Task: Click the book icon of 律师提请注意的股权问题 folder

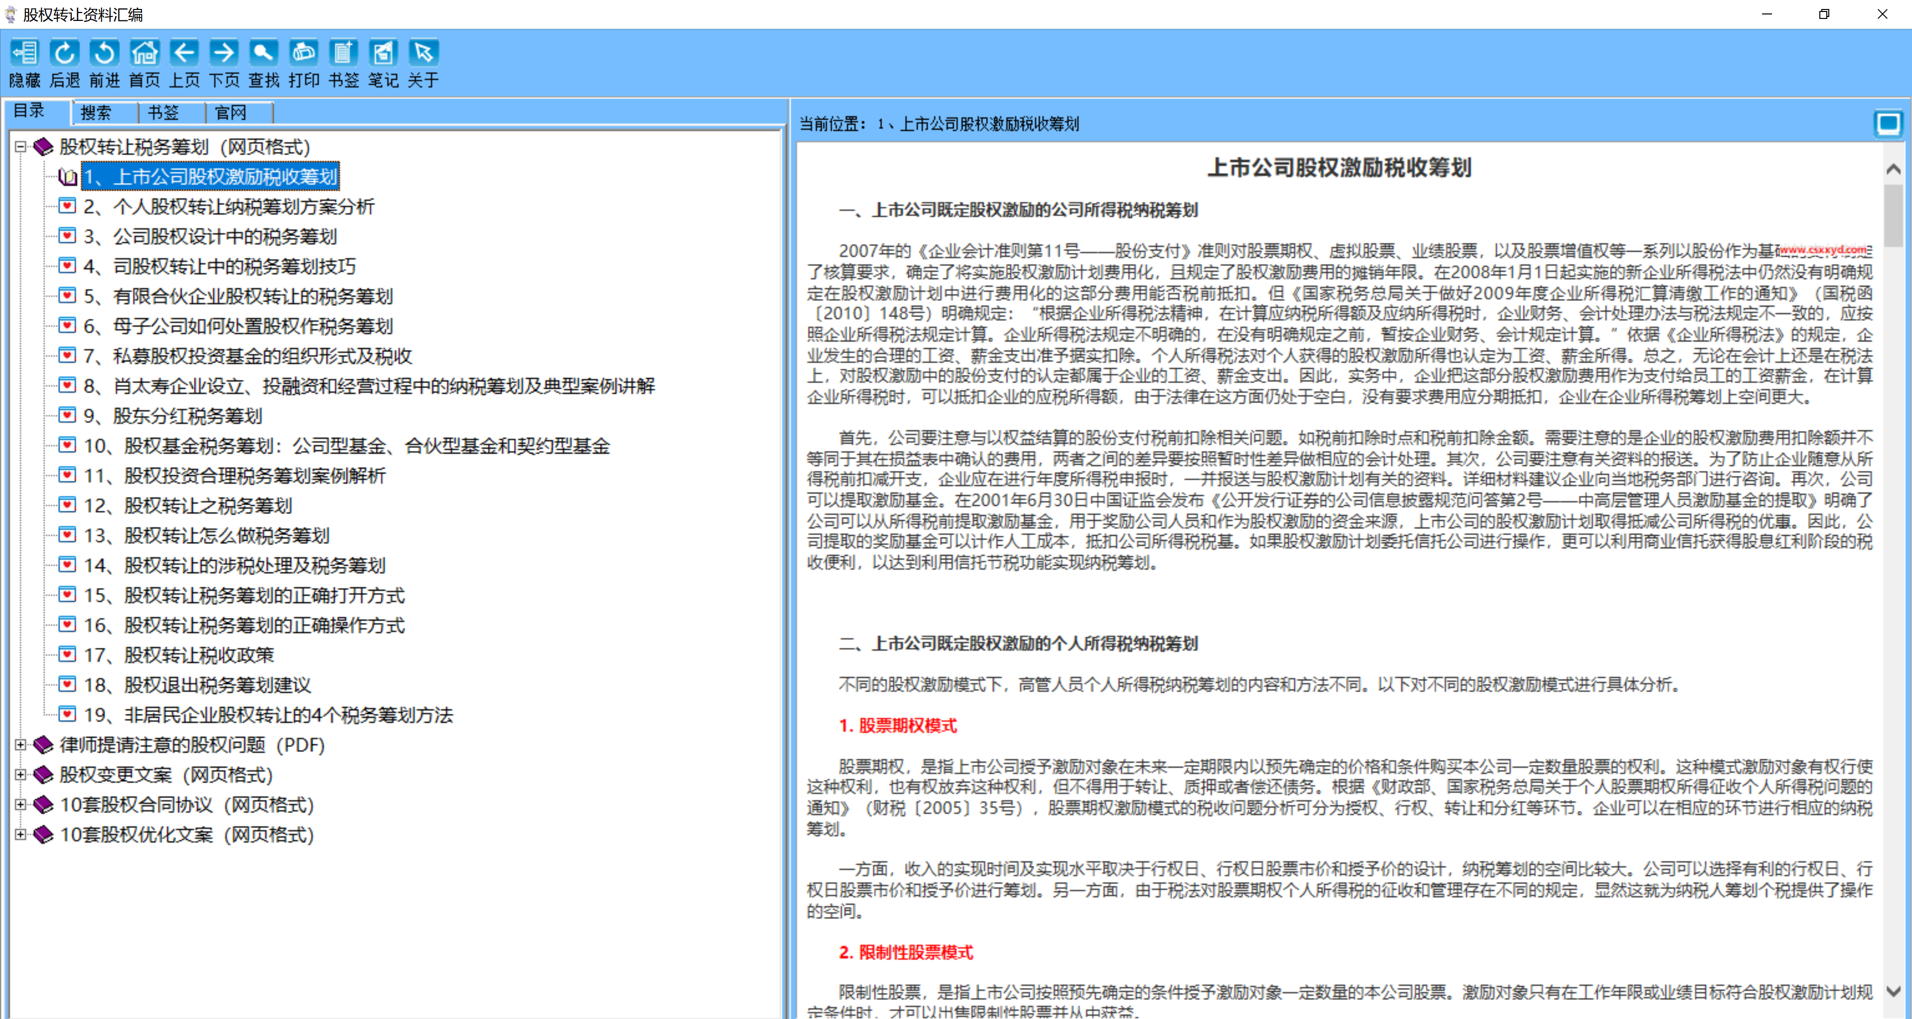Action: [x=44, y=744]
